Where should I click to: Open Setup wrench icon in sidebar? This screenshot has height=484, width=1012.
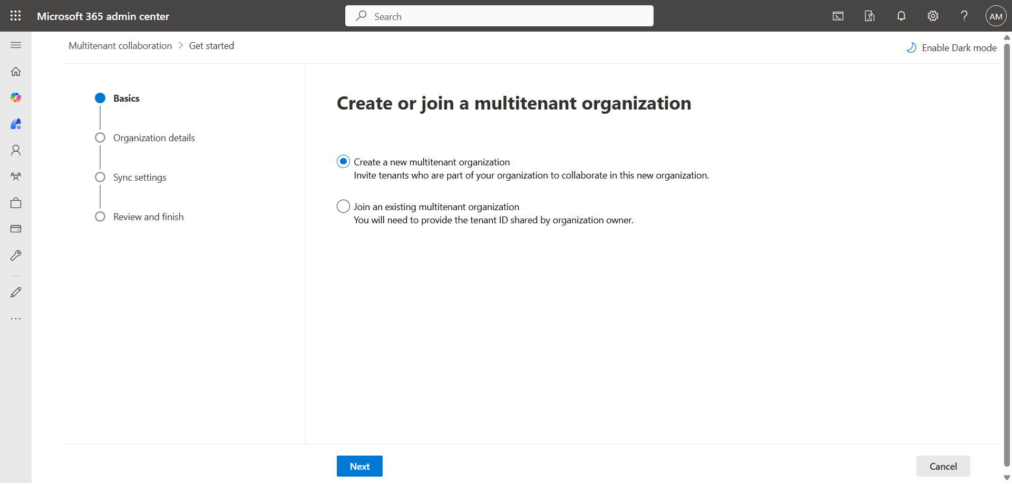(16, 255)
